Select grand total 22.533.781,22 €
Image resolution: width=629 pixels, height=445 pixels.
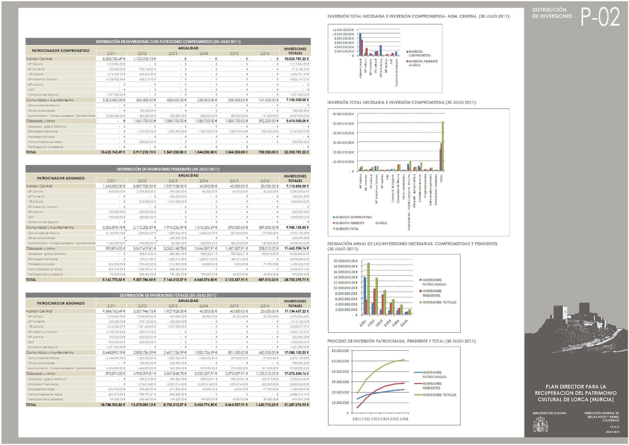point(296,152)
